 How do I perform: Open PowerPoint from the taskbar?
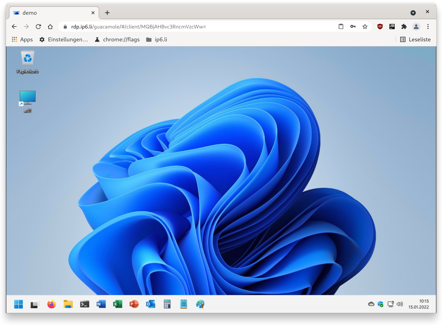(x=134, y=304)
